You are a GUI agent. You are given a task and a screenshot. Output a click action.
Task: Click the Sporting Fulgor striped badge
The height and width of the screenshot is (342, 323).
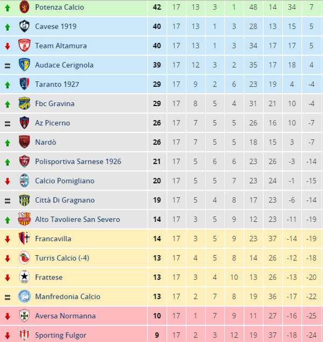[x=24, y=335]
